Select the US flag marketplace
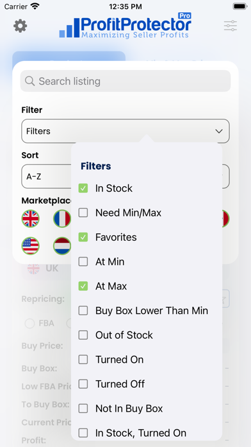 tap(31, 246)
